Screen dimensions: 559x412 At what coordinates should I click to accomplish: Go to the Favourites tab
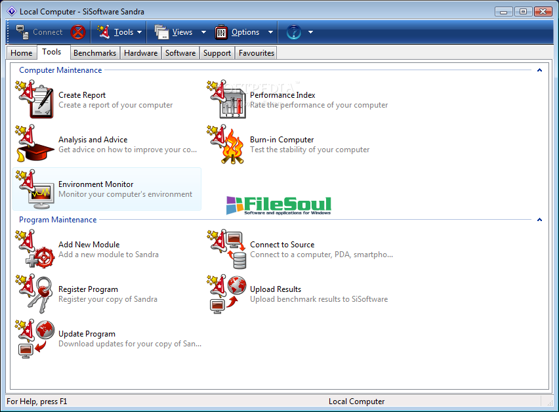point(256,53)
